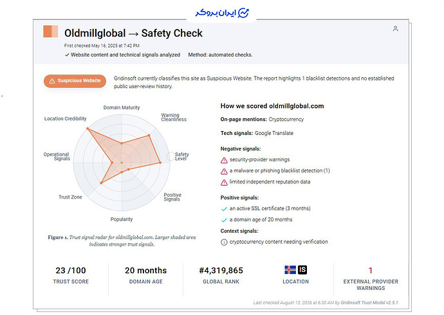Click the 20 months Domain Age stat
444x315 pixels.
coord(146,275)
